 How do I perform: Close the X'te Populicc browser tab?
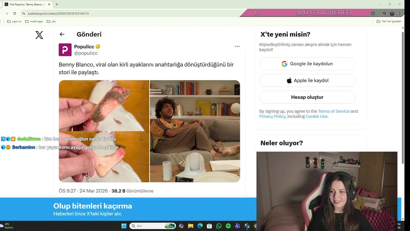(x=49, y=4)
